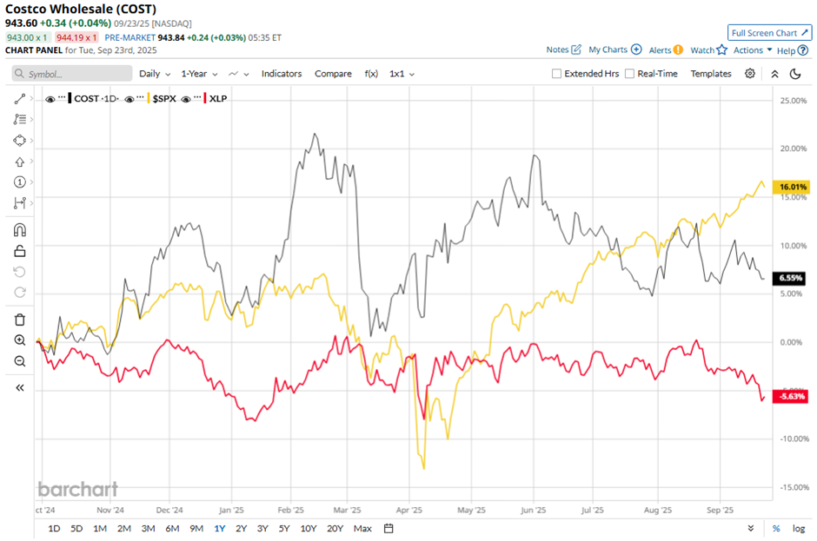The height and width of the screenshot is (541, 817).
Task: Toggle COST series visibility eye
Action: pyautogui.click(x=50, y=99)
